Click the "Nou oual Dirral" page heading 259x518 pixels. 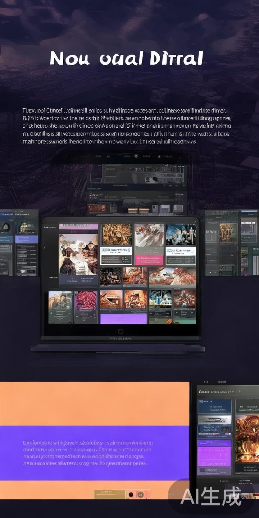126,58
